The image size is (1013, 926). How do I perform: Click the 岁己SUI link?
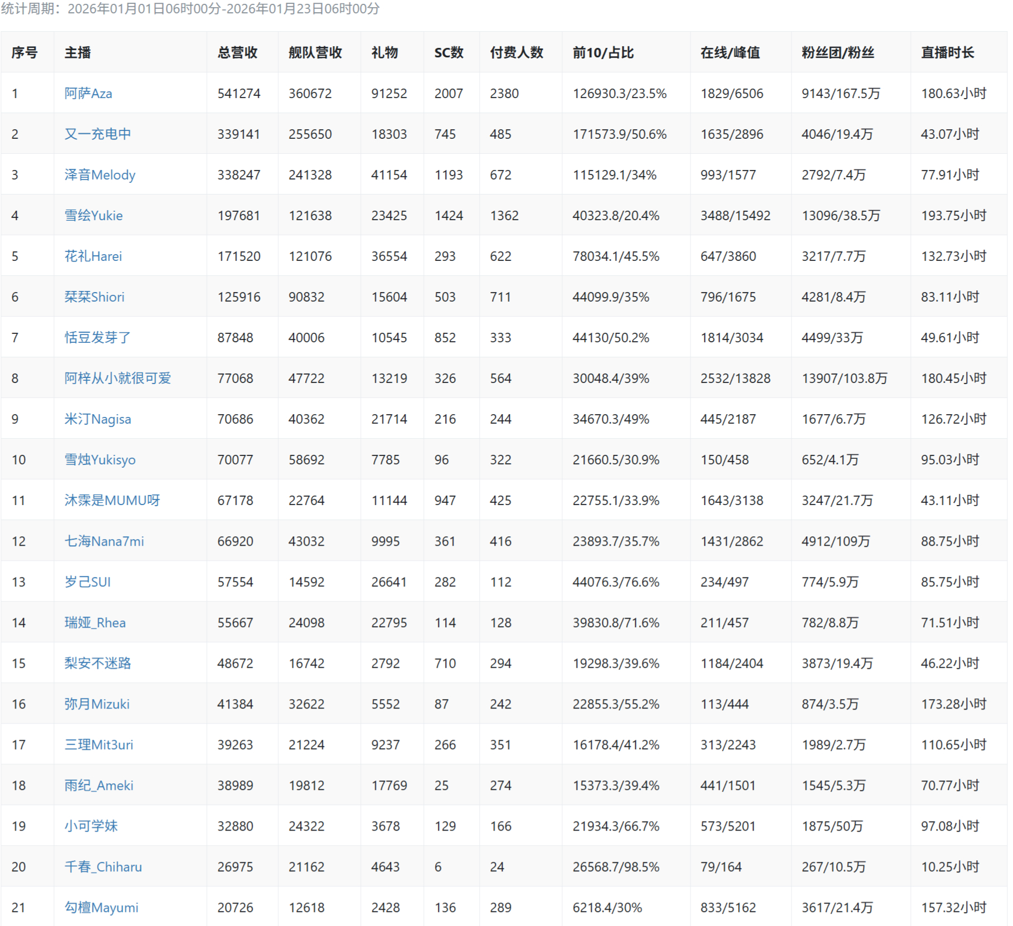(88, 581)
